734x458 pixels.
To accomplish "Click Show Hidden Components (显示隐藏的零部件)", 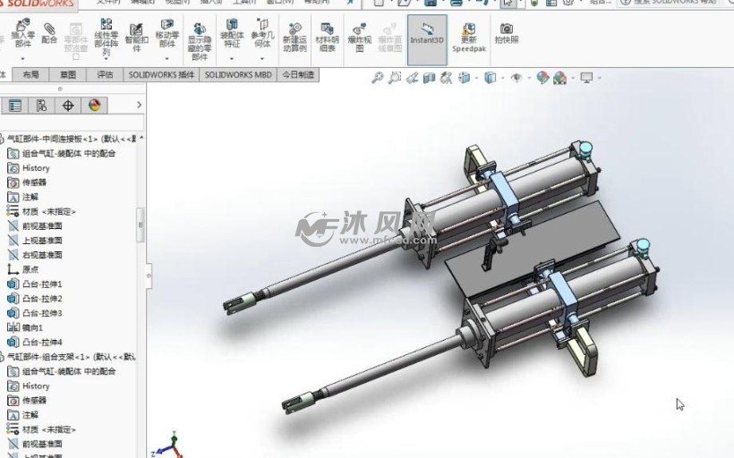I will (200, 41).
